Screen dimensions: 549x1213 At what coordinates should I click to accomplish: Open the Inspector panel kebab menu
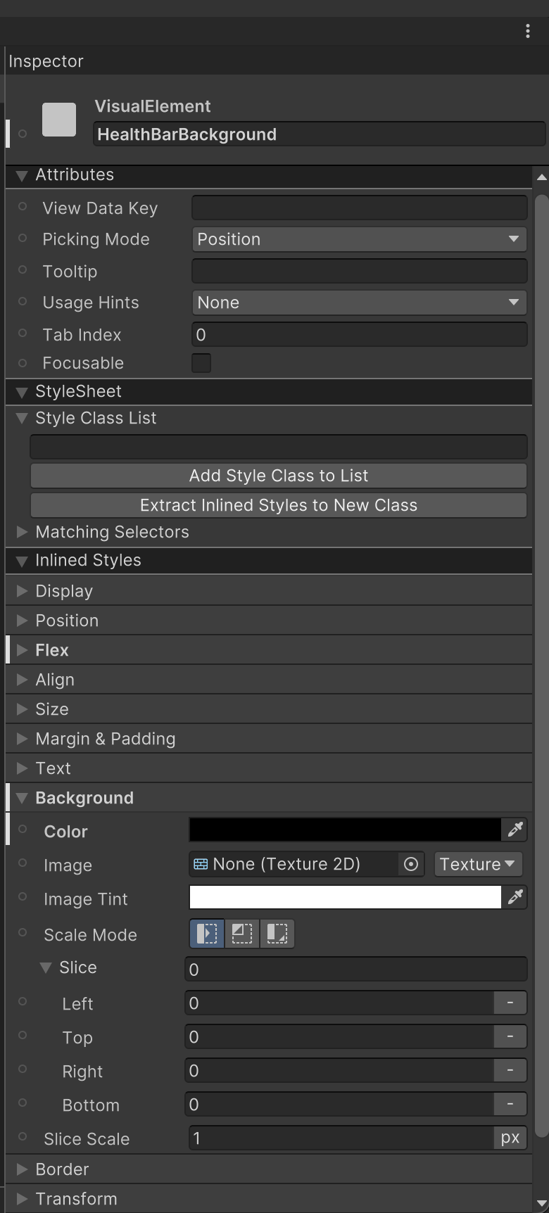click(528, 30)
